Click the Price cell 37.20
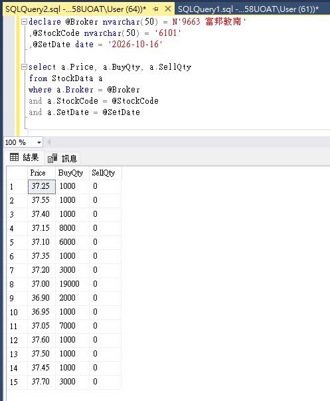 coord(41,270)
